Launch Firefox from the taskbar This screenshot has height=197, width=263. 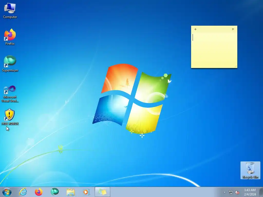click(x=39, y=192)
